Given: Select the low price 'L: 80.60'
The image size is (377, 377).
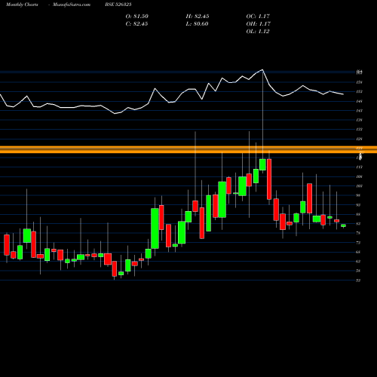Looking at the screenshot, I should [x=197, y=24].
